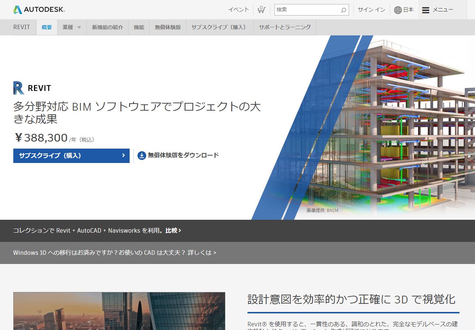This screenshot has height=330, width=475.
Task: Click the search magnifier icon
Action: click(343, 10)
